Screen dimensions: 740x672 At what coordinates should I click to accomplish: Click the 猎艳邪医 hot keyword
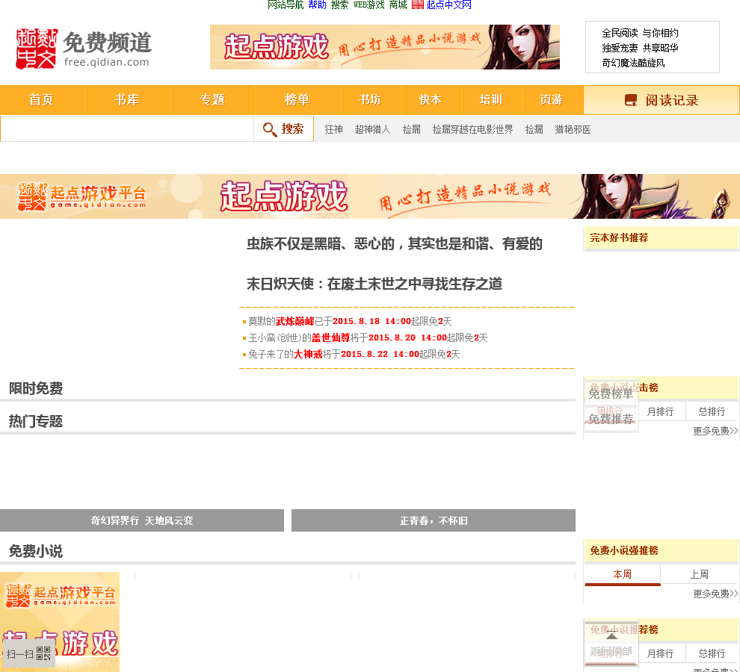pyautogui.click(x=573, y=129)
